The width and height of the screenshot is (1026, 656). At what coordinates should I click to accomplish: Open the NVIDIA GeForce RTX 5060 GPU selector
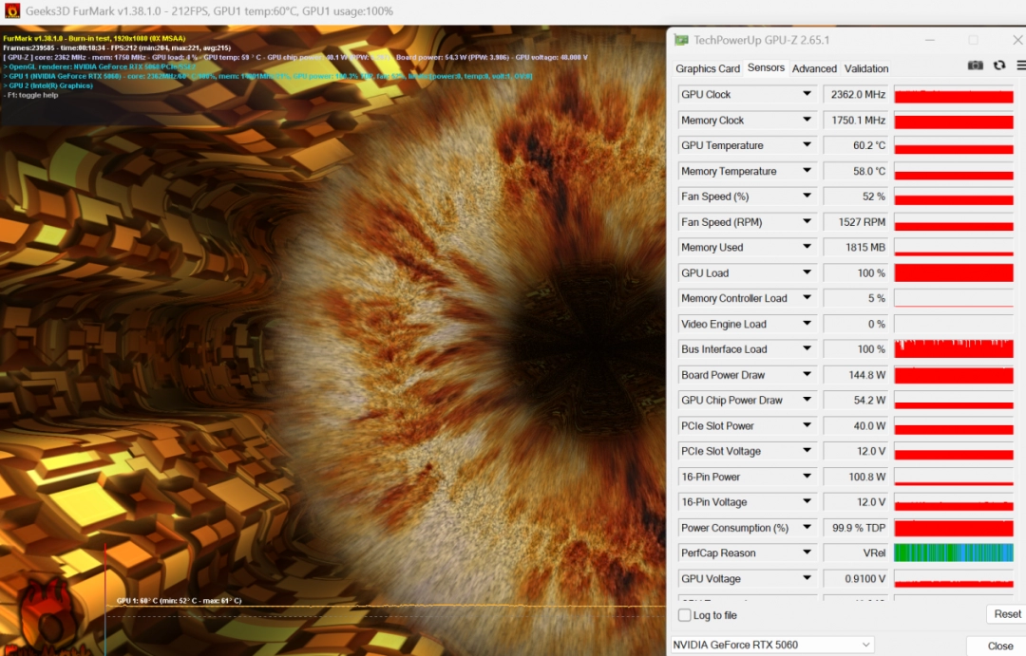(771, 645)
